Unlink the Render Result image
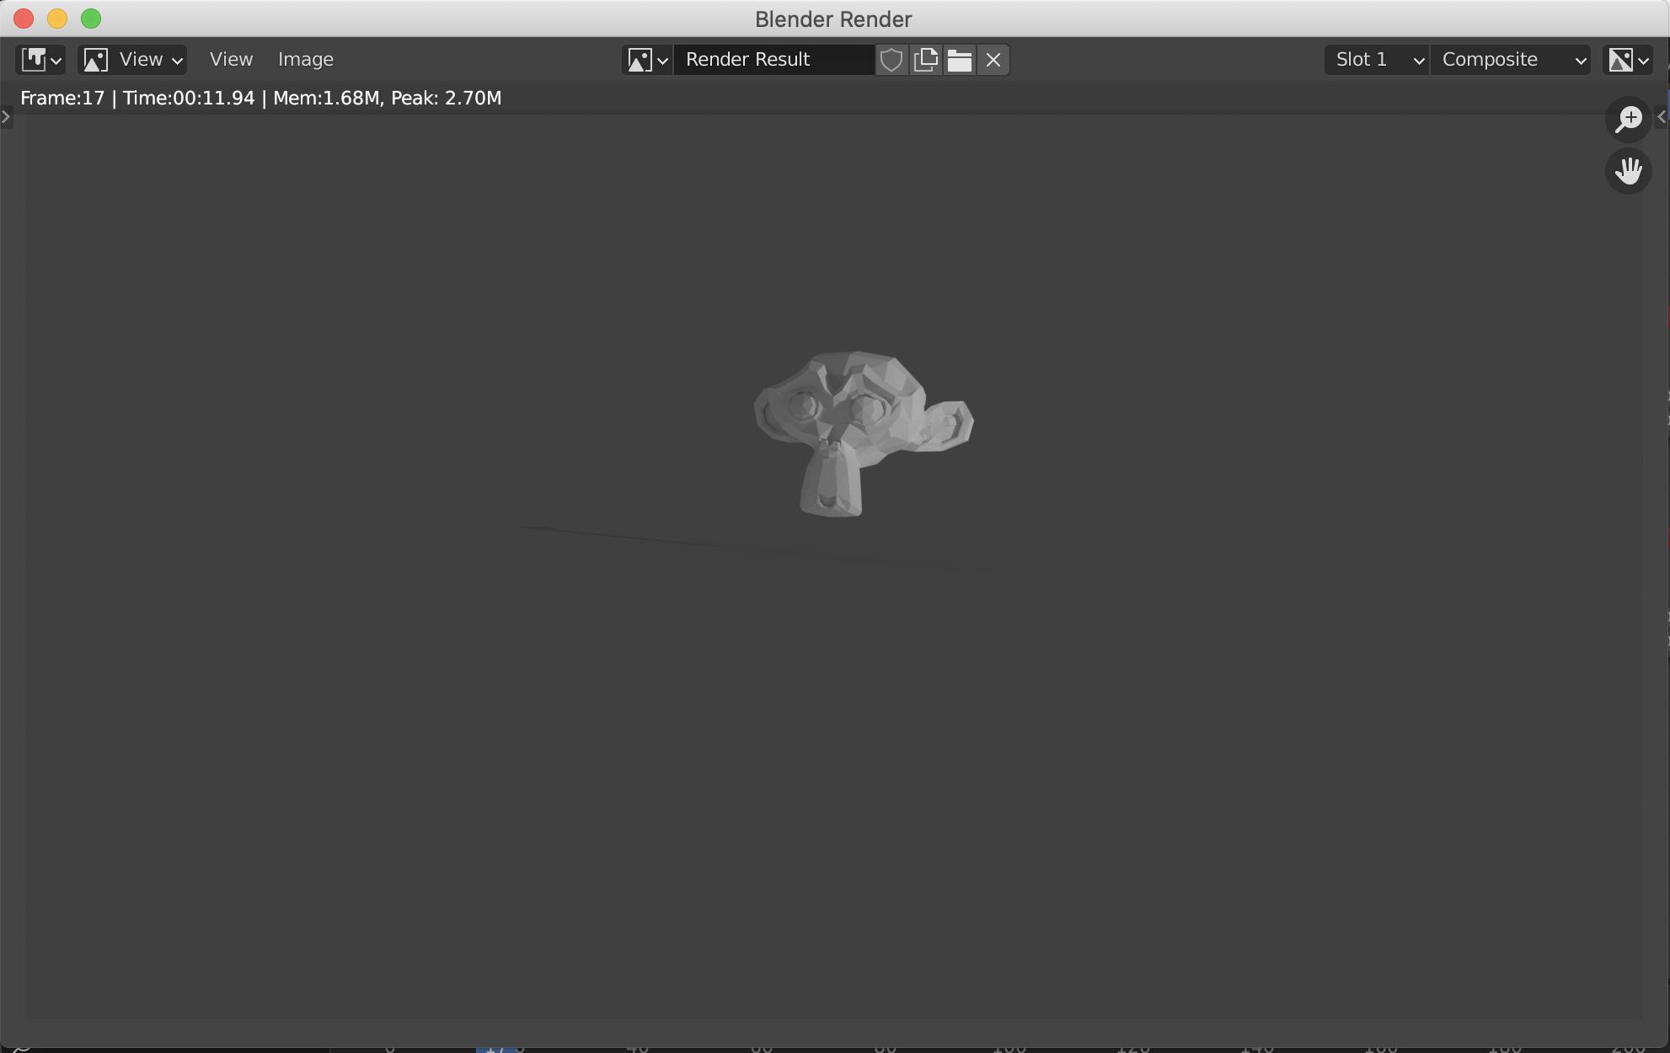The height and width of the screenshot is (1053, 1670). pos(993,60)
